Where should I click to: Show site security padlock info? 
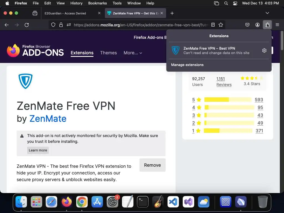pyautogui.click(x=61, y=25)
